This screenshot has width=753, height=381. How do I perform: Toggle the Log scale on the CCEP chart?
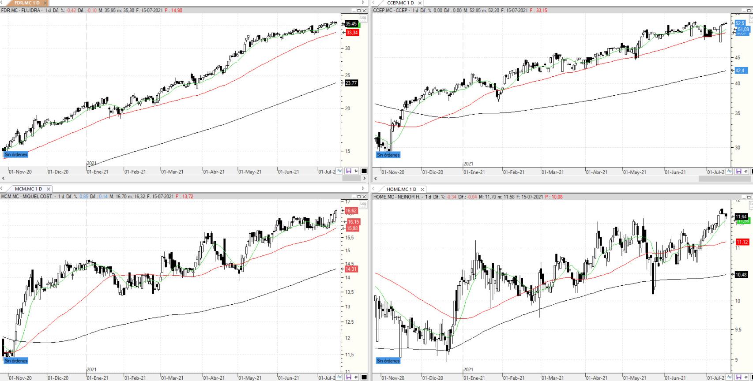[751, 18]
